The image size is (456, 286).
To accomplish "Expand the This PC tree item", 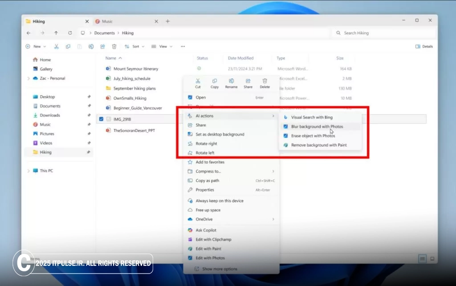I will tap(28, 171).
